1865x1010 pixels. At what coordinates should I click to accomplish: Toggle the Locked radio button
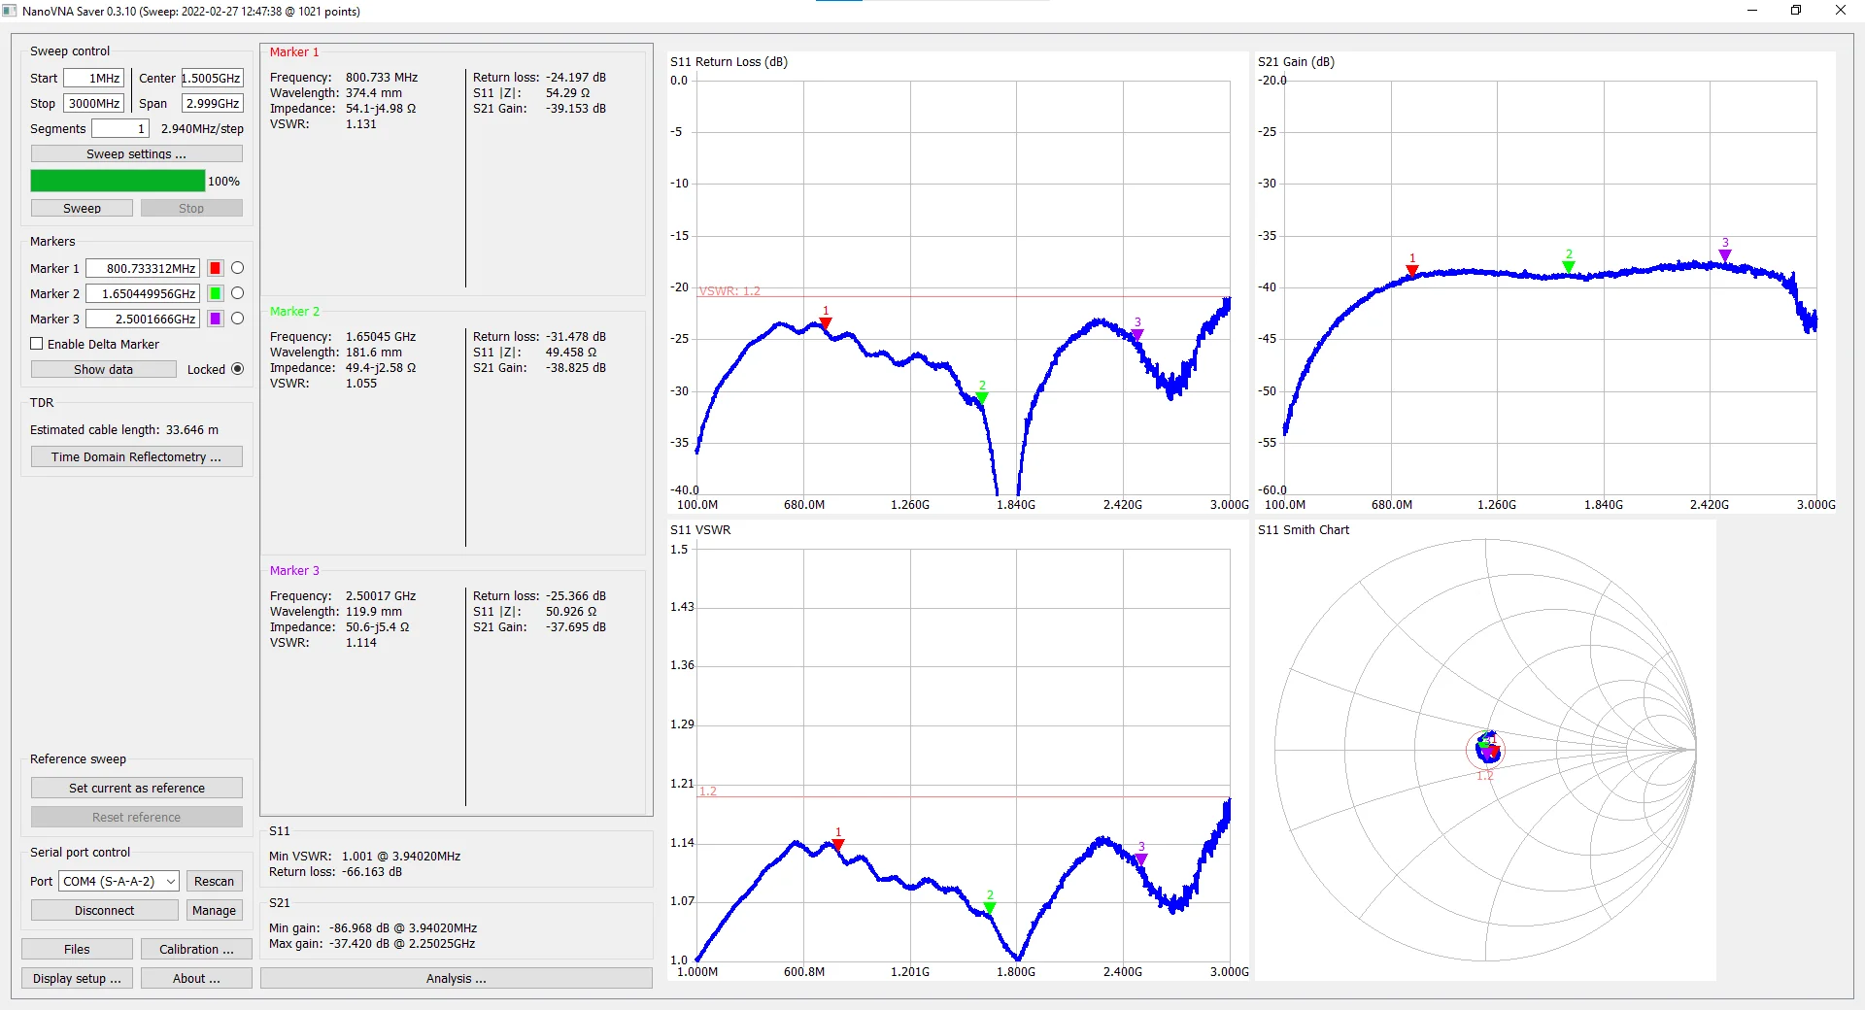point(237,369)
